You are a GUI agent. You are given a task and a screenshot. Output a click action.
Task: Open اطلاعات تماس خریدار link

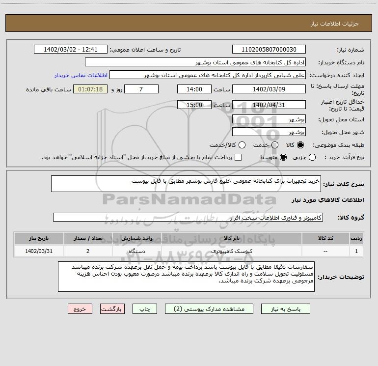click(x=81, y=75)
